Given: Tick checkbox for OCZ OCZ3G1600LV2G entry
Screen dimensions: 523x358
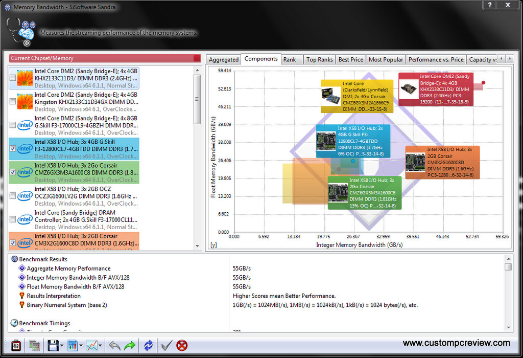Looking at the screenshot, I should coord(13,196).
